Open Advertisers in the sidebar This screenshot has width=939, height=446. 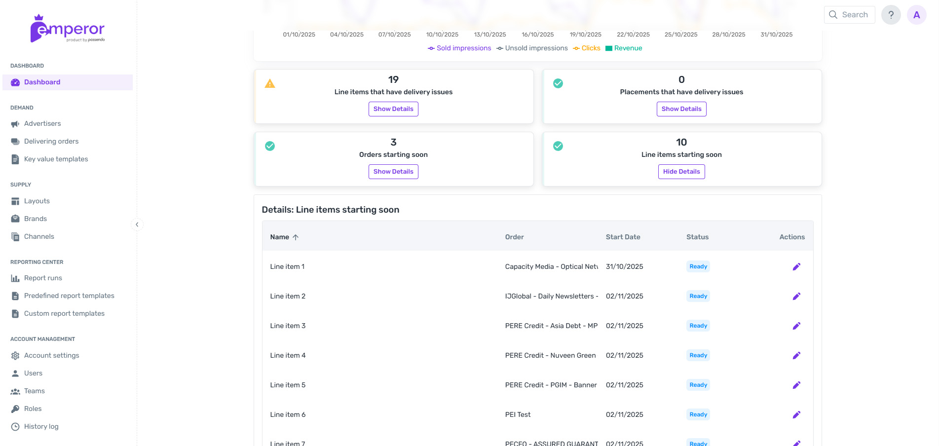pyautogui.click(x=42, y=124)
